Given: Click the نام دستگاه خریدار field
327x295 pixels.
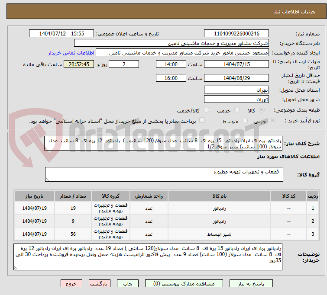Looking at the screenshot, I should 171,43.
